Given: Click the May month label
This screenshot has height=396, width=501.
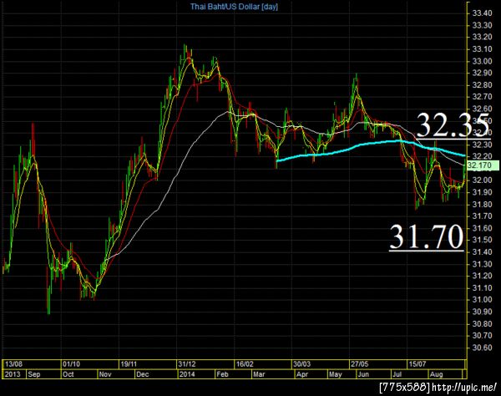Looking at the screenshot, I should tap(336, 374).
